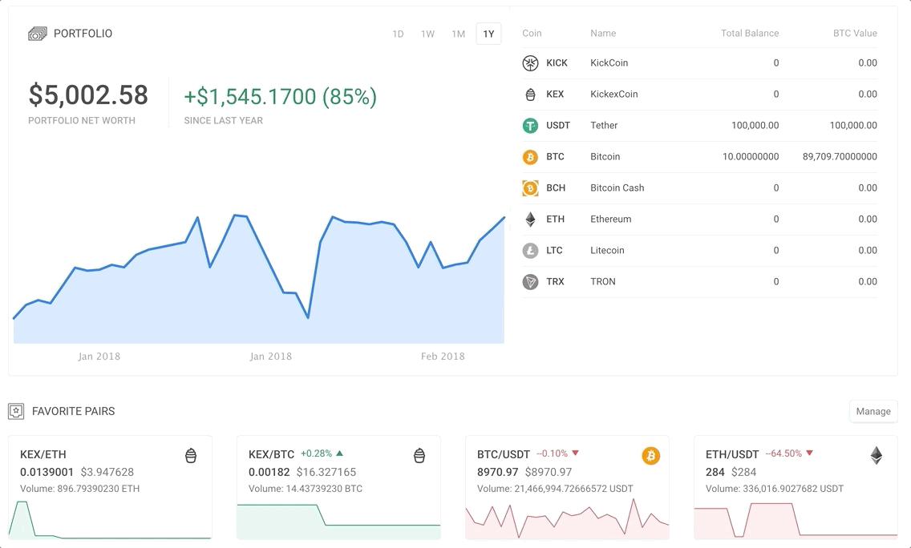Click the Name column header
The height and width of the screenshot is (548, 911).
[x=603, y=33]
